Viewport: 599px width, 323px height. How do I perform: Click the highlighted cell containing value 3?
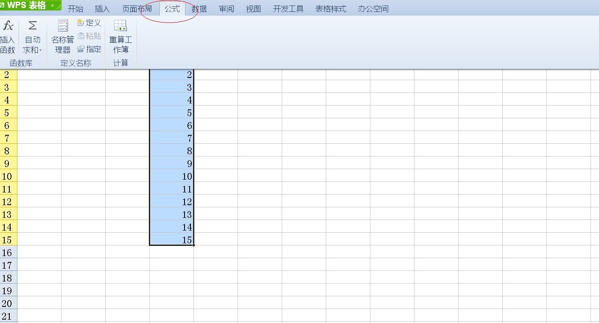(172, 87)
